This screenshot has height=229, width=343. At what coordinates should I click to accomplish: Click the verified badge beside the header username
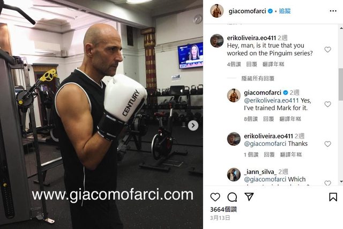coord(270,11)
